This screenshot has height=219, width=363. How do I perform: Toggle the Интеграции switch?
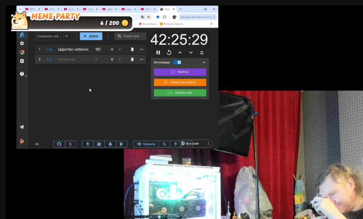177,62
